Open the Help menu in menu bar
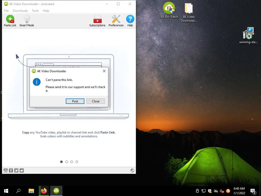 tap(46, 11)
